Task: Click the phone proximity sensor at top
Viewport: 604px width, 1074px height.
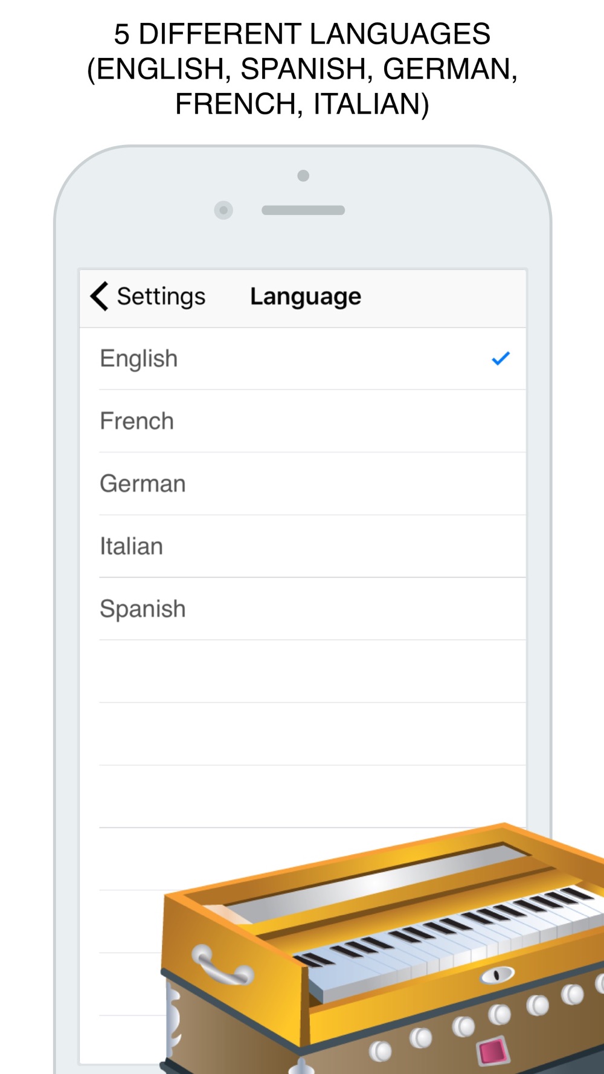Action: click(x=303, y=176)
